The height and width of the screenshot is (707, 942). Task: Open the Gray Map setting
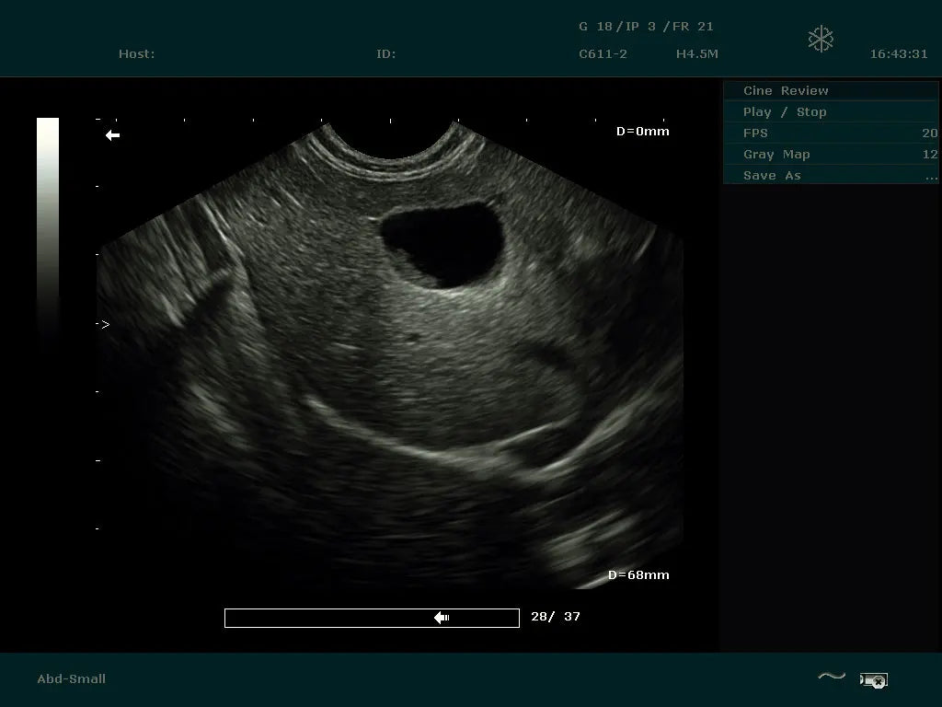point(776,154)
